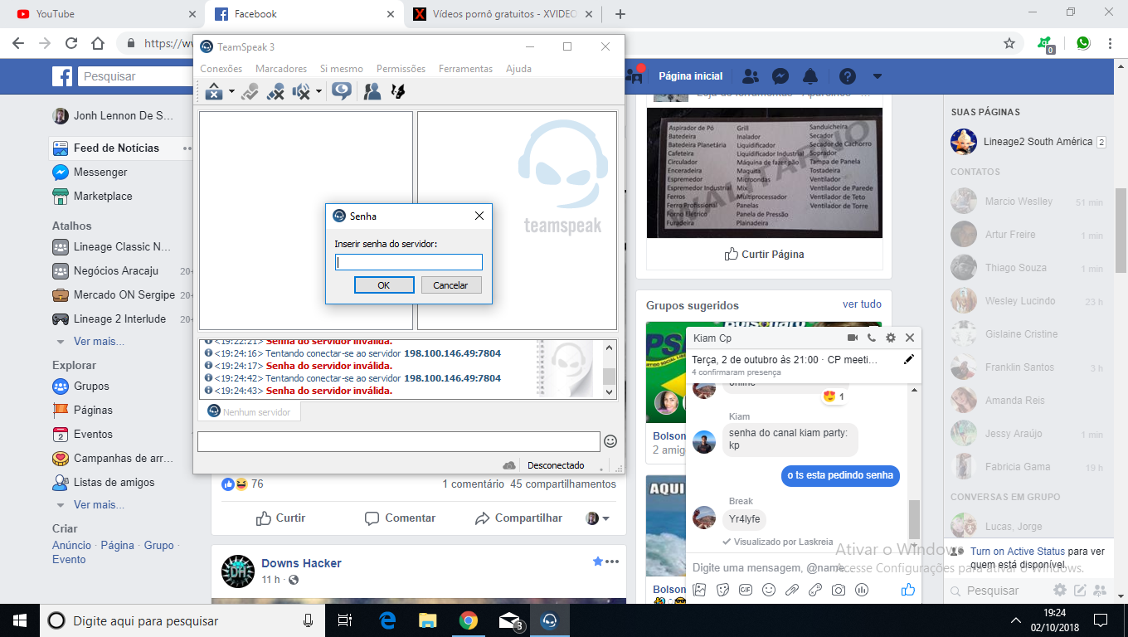Open the Ferramentas menu
This screenshot has height=637, width=1128.
coord(465,69)
